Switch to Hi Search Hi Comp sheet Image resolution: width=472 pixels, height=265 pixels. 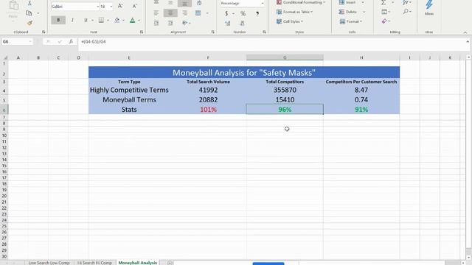(x=94, y=263)
